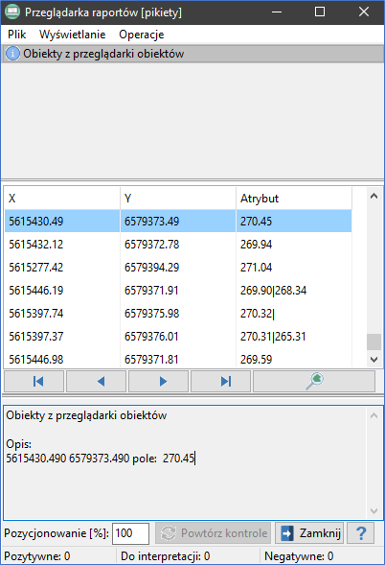The width and height of the screenshot is (385, 565).
Task: Open the Wyświetlanie menu
Action: (x=73, y=35)
